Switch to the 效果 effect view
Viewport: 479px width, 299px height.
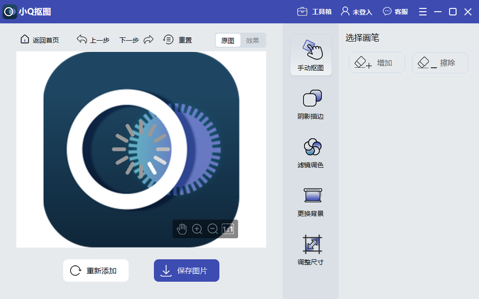253,40
